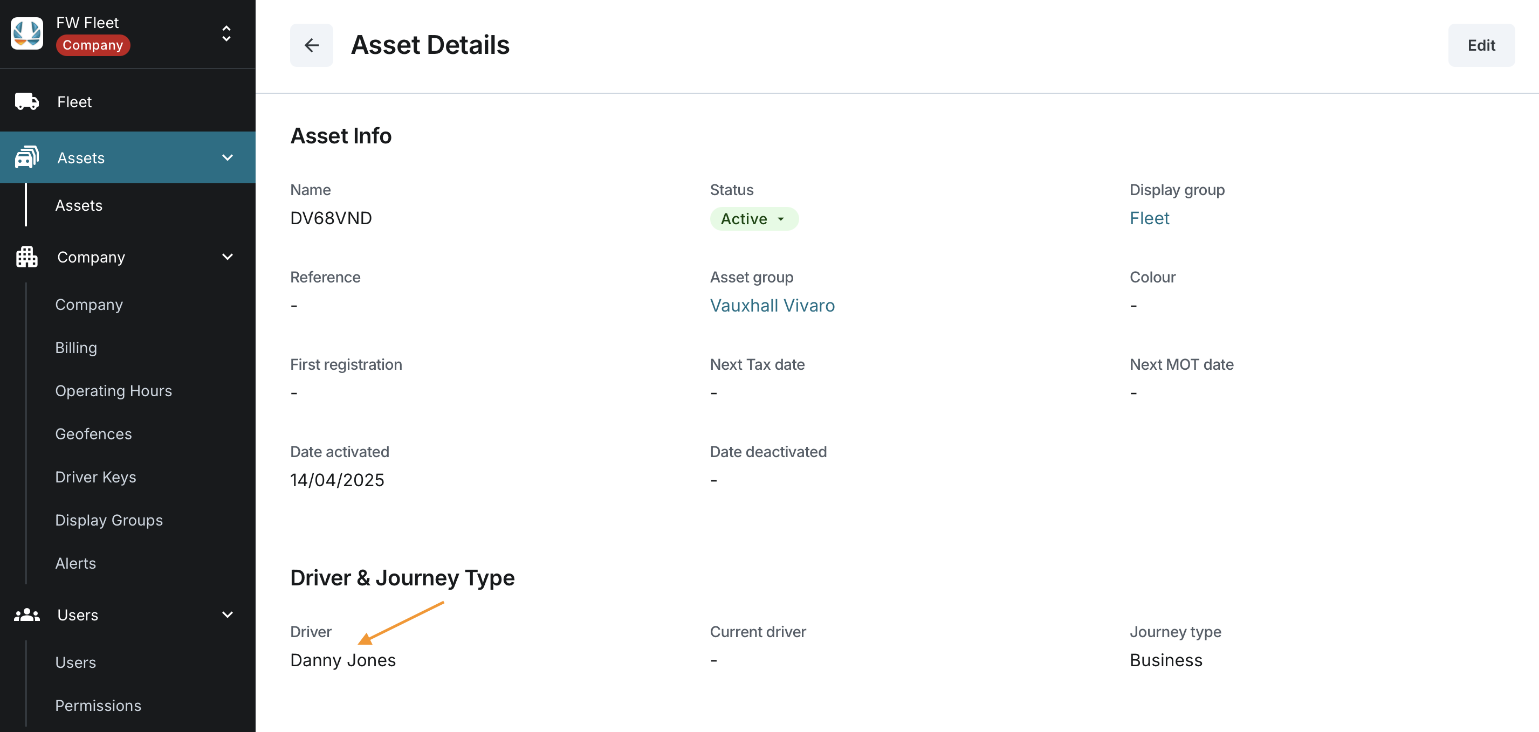Open the Active status dropdown
This screenshot has width=1539, height=732.
coord(753,219)
